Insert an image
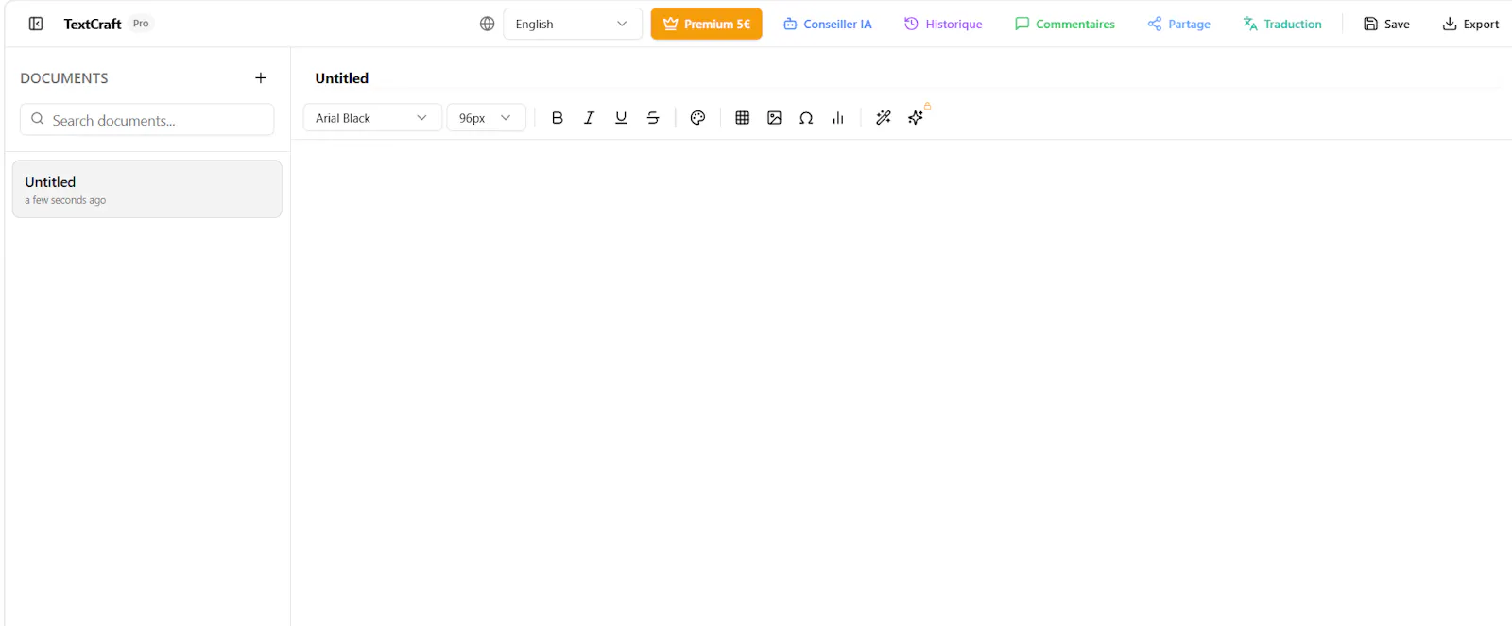The image size is (1512, 626). pos(775,118)
